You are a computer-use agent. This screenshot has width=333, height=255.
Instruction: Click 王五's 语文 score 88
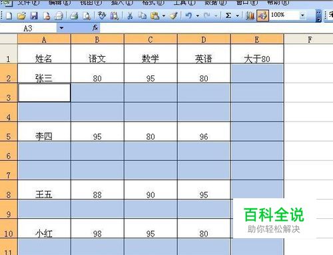[97, 190]
